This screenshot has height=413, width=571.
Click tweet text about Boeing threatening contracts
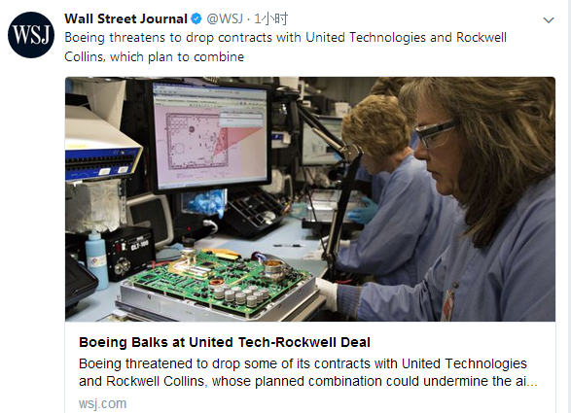[286, 47]
